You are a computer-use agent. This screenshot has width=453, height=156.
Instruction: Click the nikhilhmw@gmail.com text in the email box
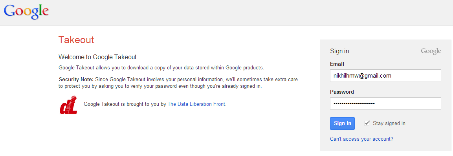point(362,76)
